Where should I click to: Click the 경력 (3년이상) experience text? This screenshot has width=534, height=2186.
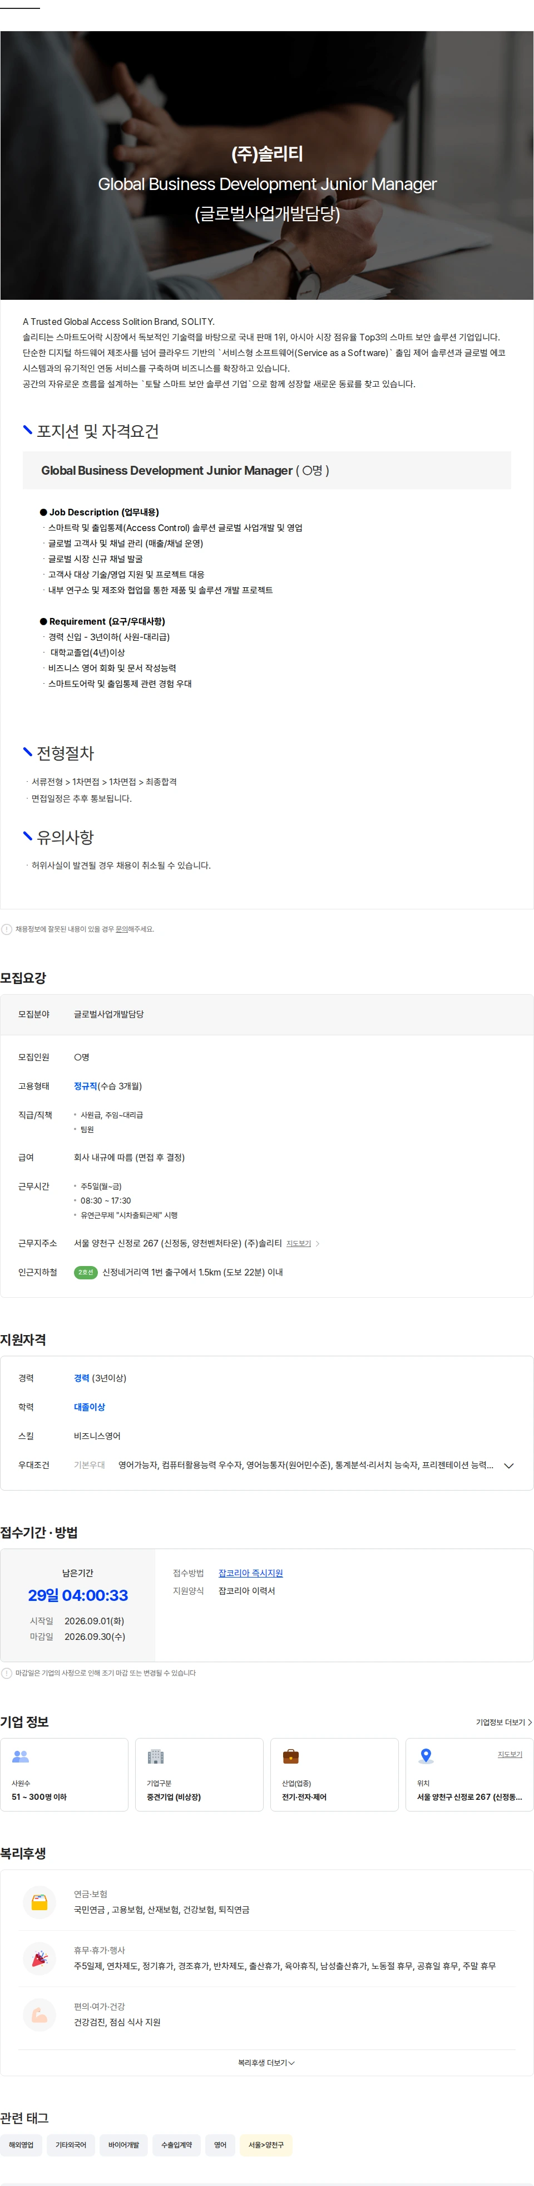coord(100,1378)
